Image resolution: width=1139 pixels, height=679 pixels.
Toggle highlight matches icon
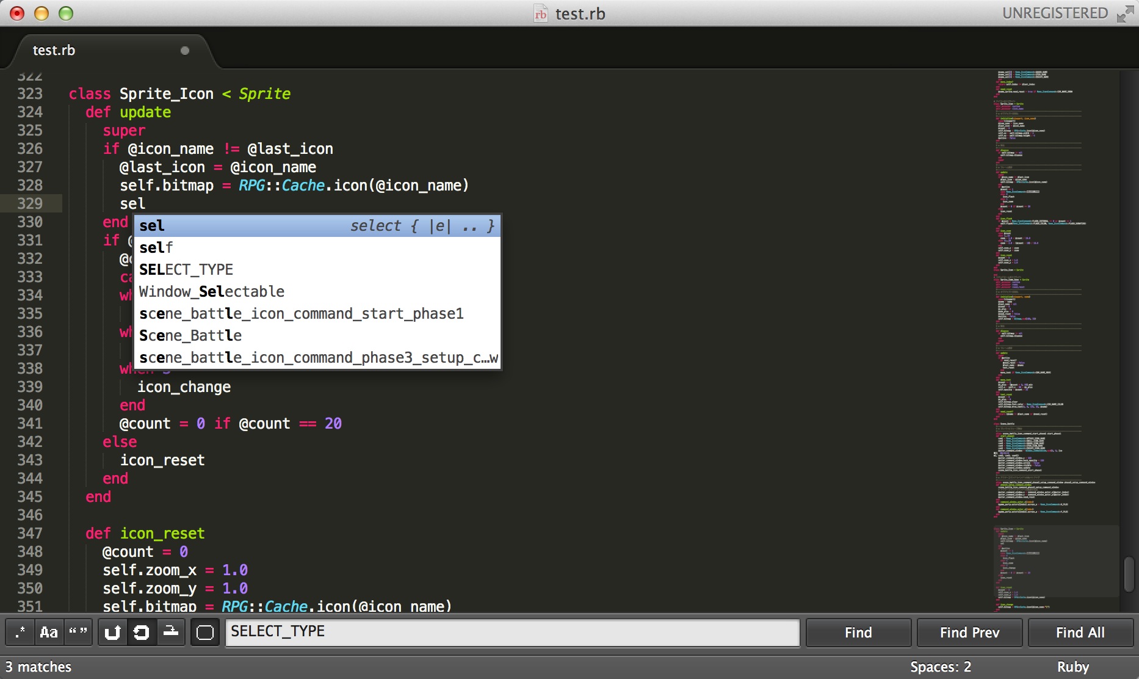pyautogui.click(x=205, y=633)
